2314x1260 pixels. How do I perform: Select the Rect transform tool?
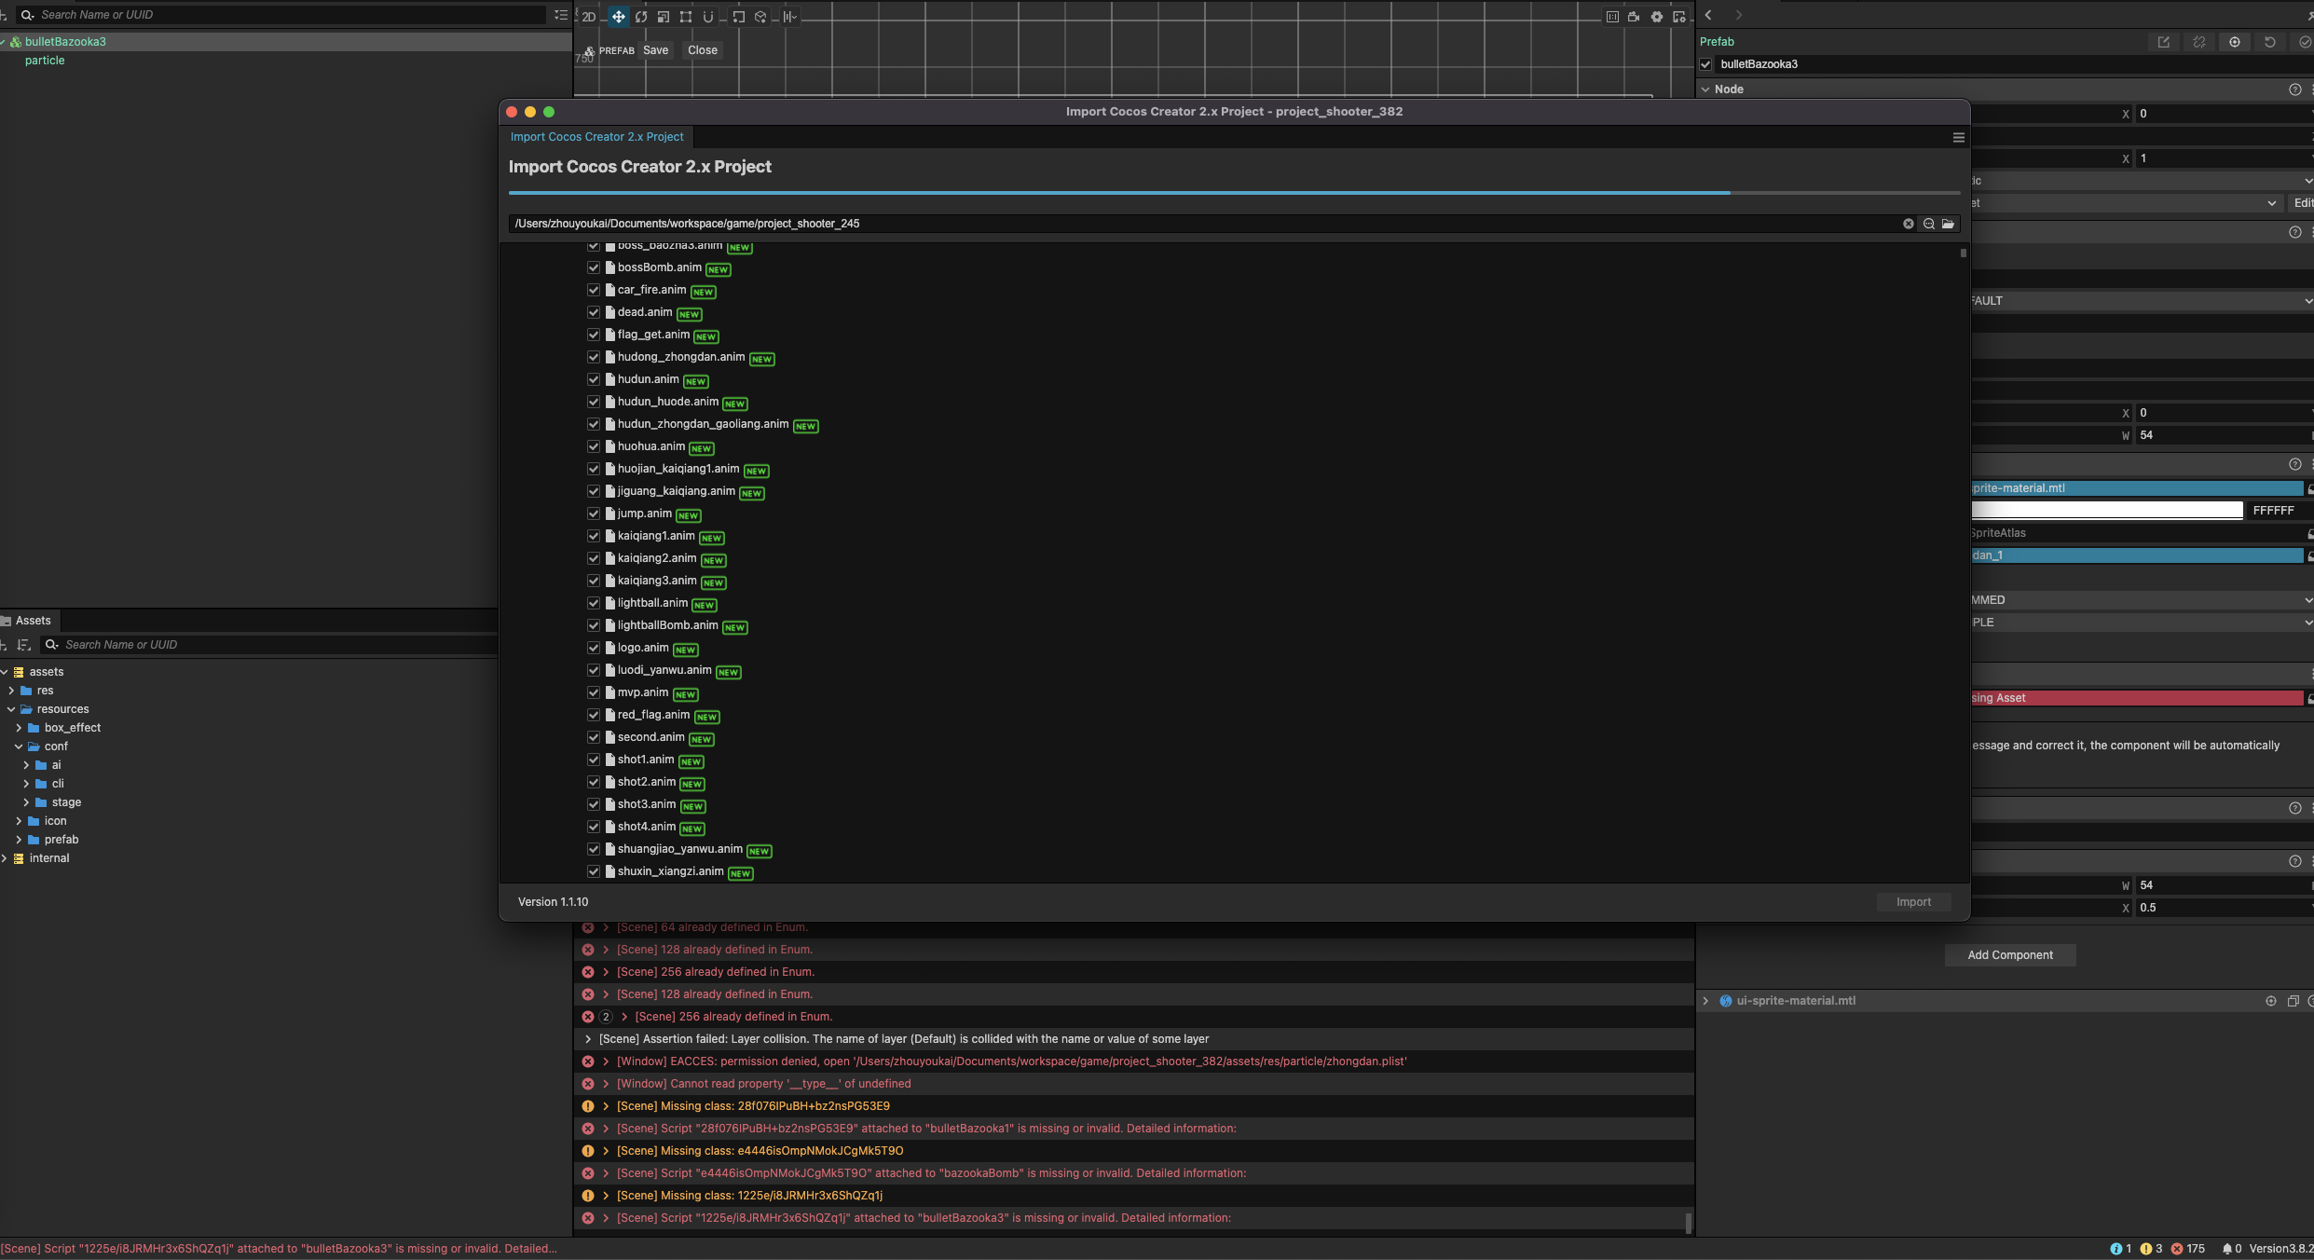686,17
